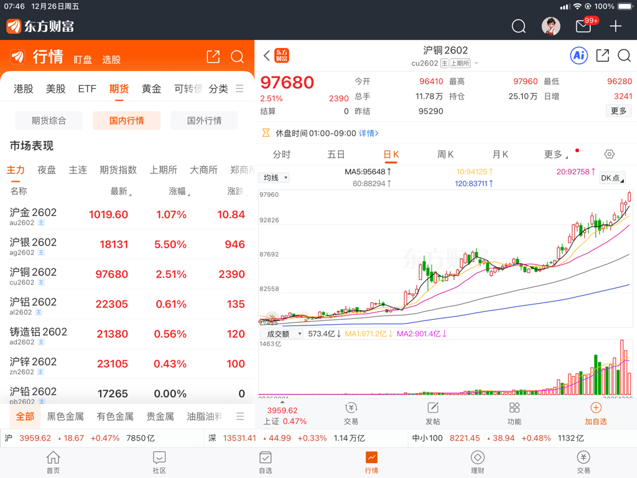Open the 沪金2602 row
Screen dimensions: 637x478
pos(127,215)
